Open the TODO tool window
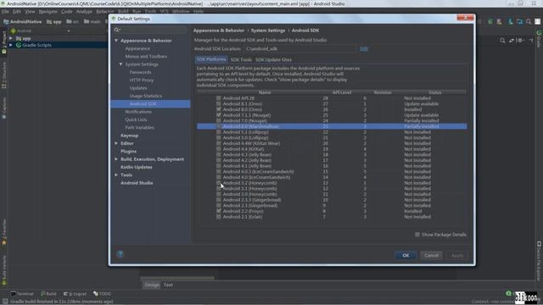Image resolution: width=543 pixels, height=305 pixels. (102, 294)
